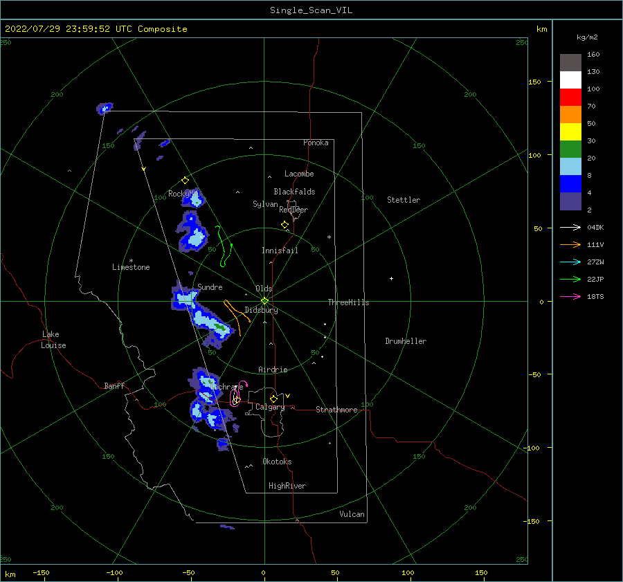Click the blue 4-8 legend swatch
The image size is (623, 582).
pos(570,183)
